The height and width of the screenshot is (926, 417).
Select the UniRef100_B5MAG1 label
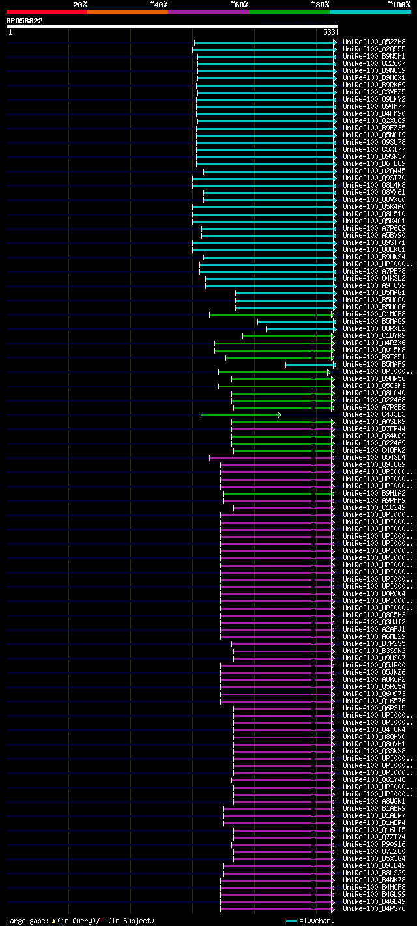[x=374, y=292]
